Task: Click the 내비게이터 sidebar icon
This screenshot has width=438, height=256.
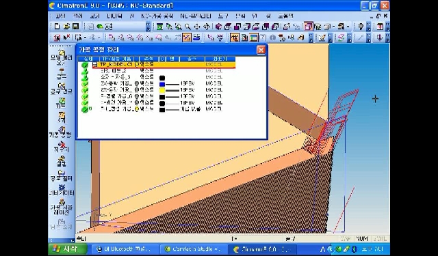Action: 62,190
